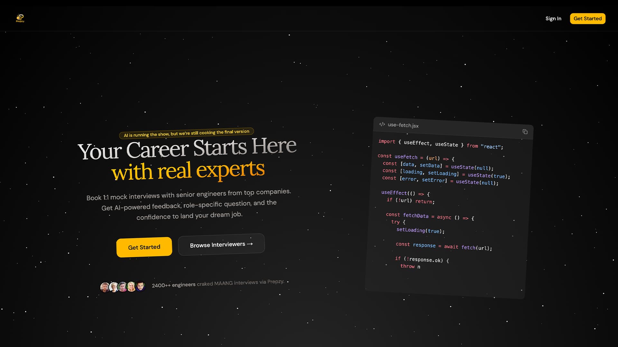The height and width of the screenshot is (347, 618).
Task: Click the "if (!response.ok) {" line
Action: (x=422, y=259)
